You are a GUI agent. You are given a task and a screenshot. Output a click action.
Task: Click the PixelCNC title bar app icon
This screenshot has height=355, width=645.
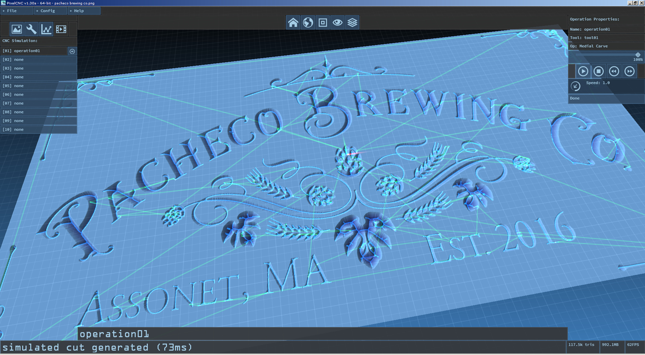click(3, 3)
